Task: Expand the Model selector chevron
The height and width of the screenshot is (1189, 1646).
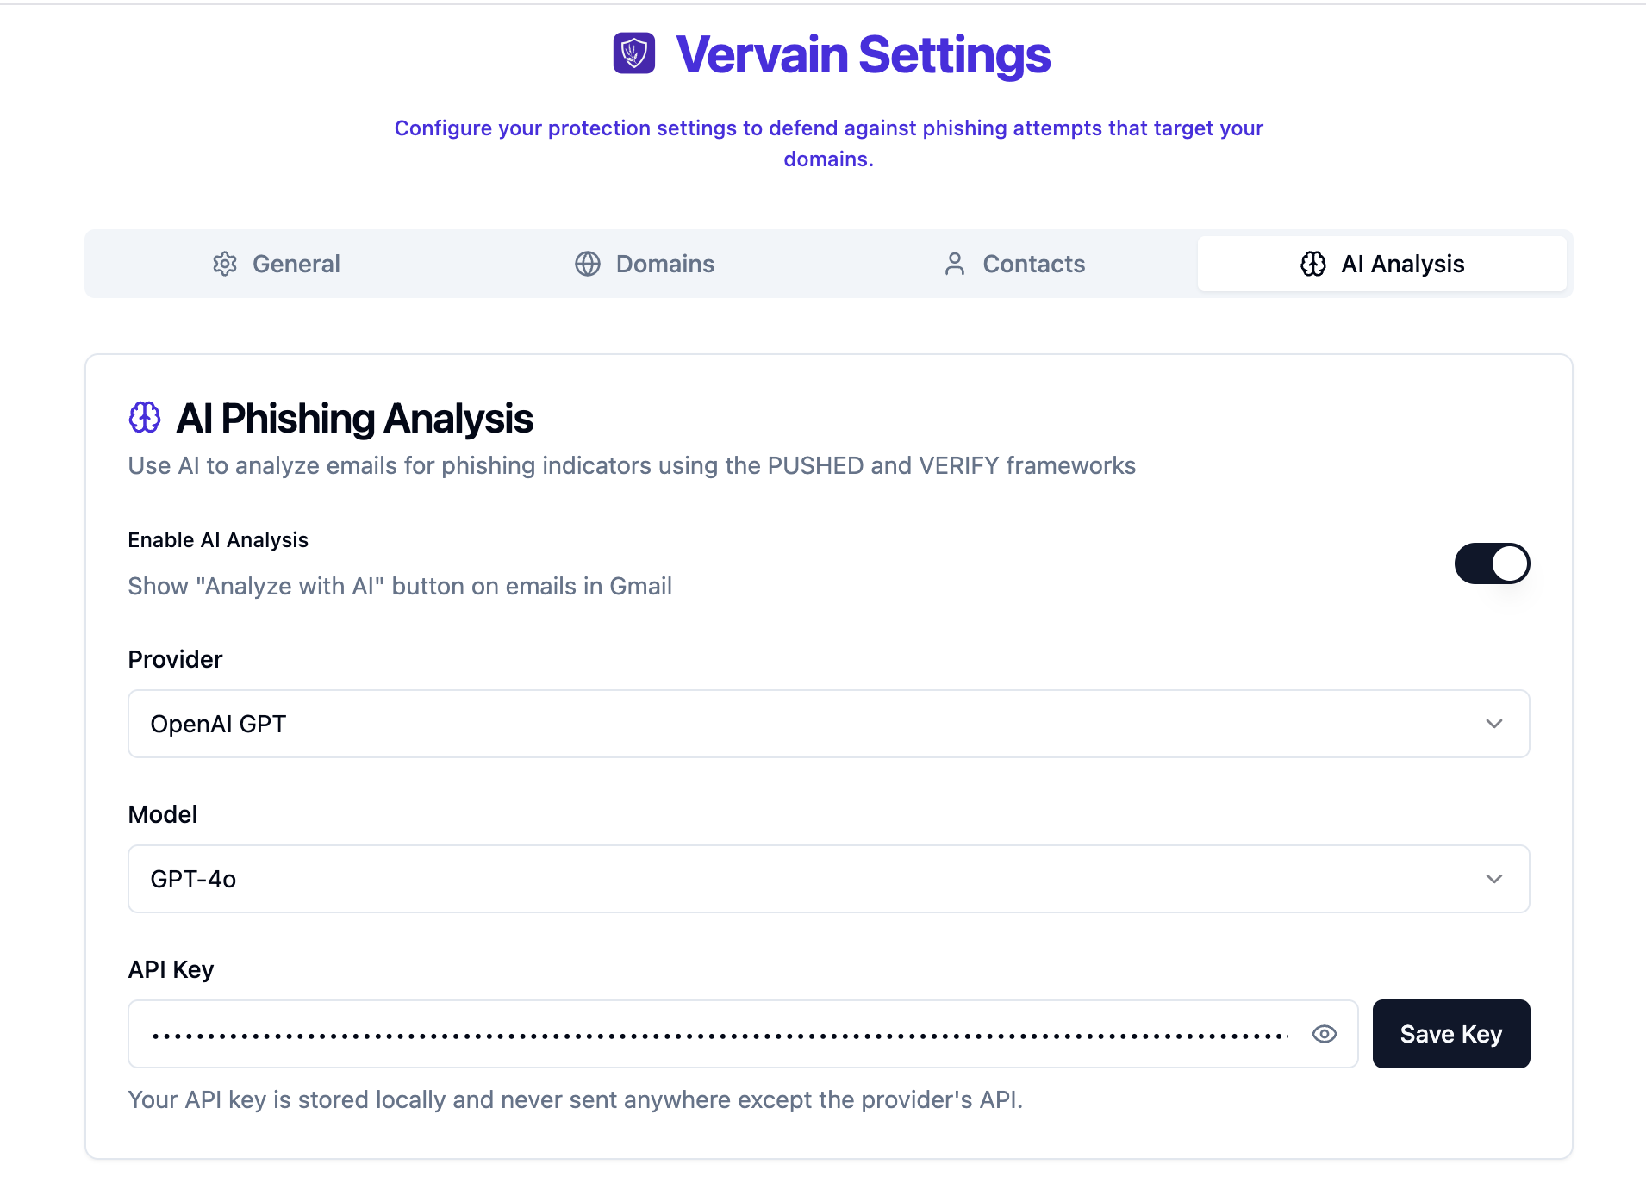Action: tap(1495, 879)
